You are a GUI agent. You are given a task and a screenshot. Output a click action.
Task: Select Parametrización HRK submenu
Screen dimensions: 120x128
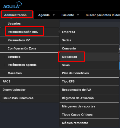(x=30, y=32)
